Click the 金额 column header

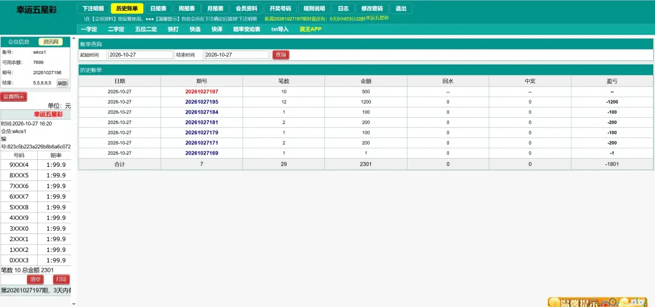[x=366, y=81]
